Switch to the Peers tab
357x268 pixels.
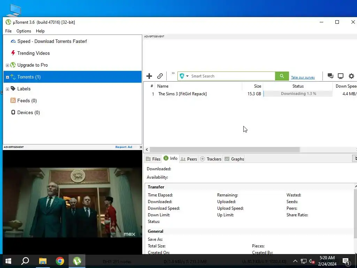(189, 159)
